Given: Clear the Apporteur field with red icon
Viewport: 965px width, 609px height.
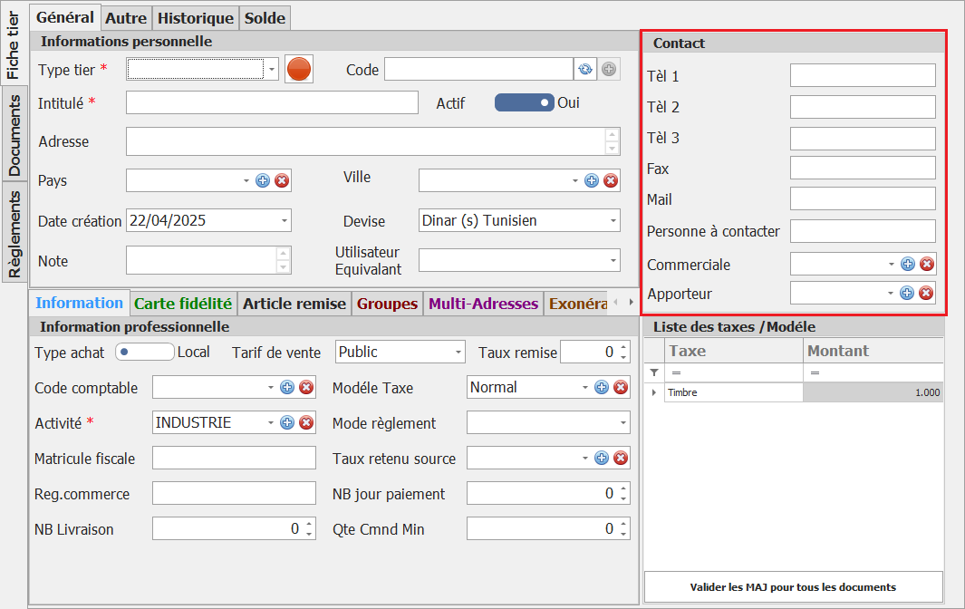Looking at the screenshot, I should coord(926,293).
